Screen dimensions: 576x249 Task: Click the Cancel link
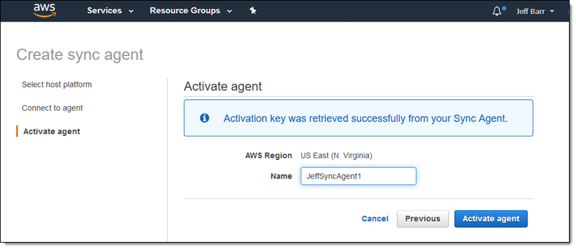click(x=374, y=218)
